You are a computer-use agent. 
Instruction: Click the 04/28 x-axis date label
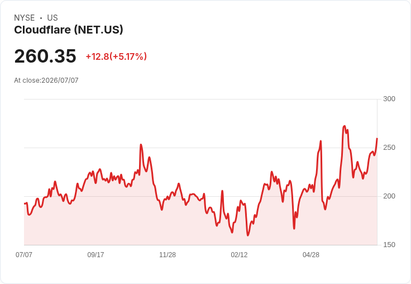(x=311, y=254)
